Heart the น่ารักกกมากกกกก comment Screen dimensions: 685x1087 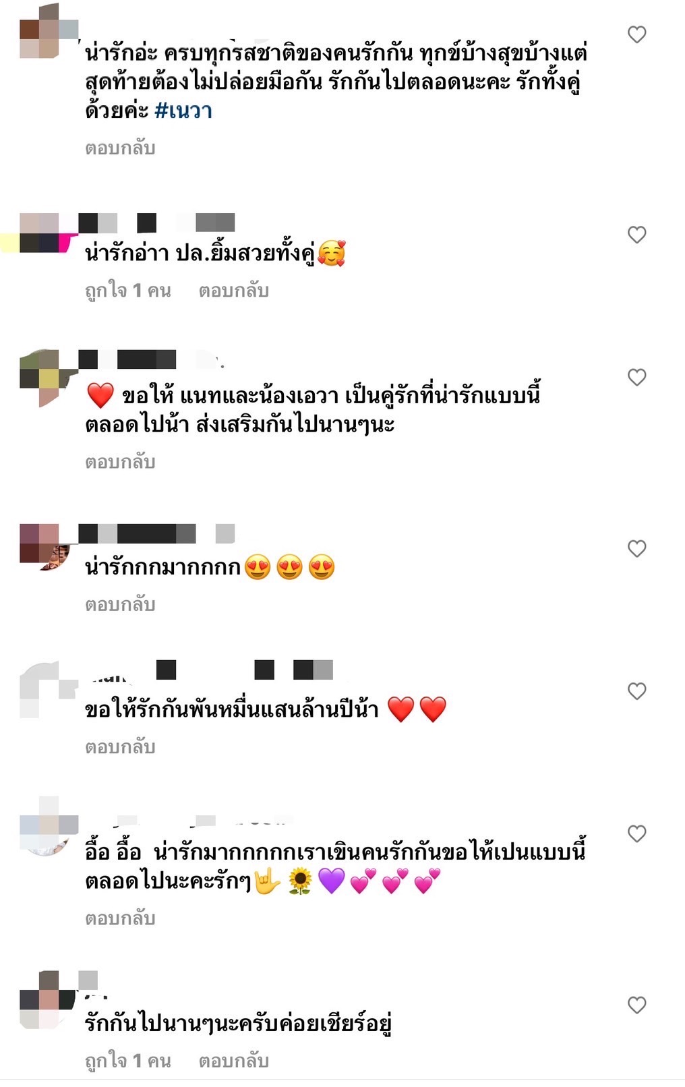pos(637,548)
